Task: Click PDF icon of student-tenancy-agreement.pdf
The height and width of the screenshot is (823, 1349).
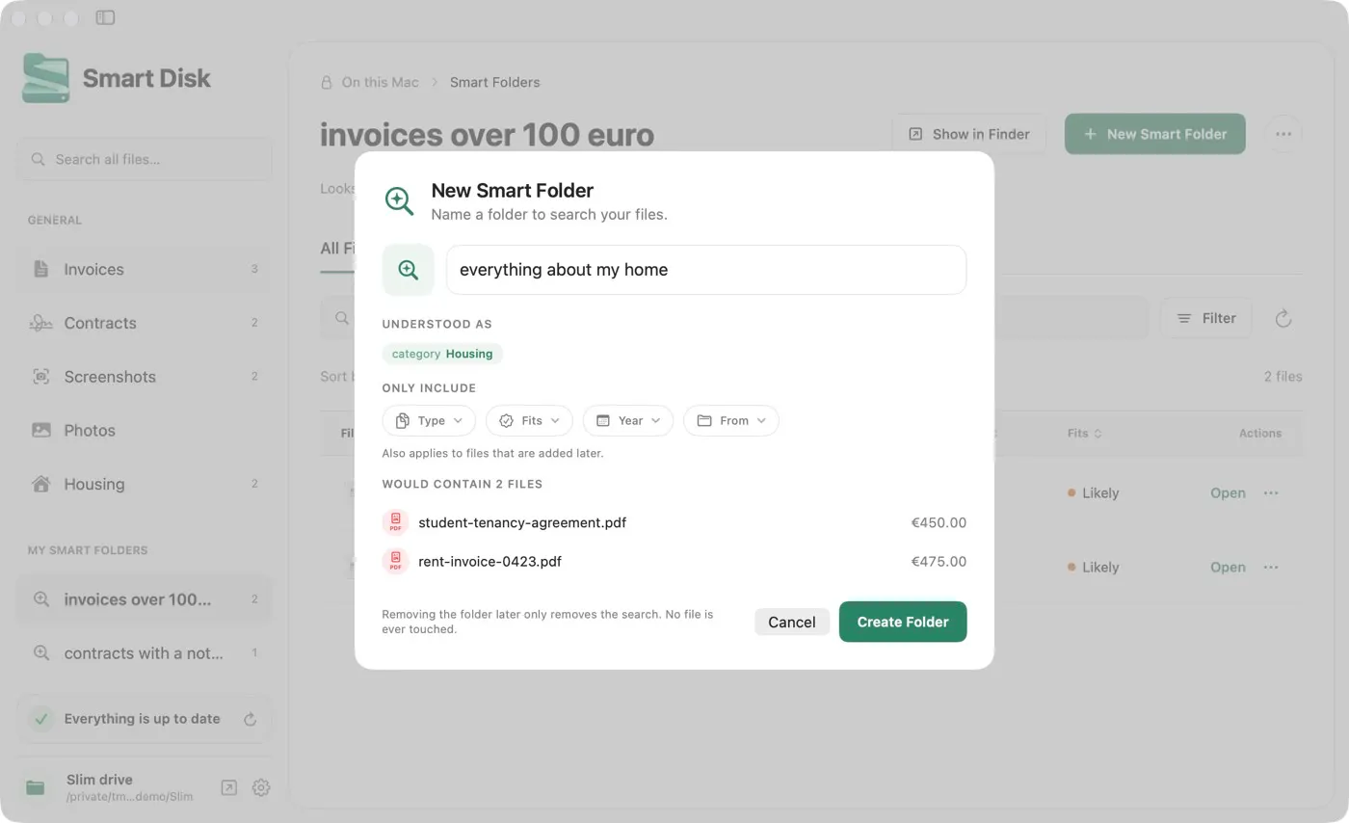Action: (395, 522)
